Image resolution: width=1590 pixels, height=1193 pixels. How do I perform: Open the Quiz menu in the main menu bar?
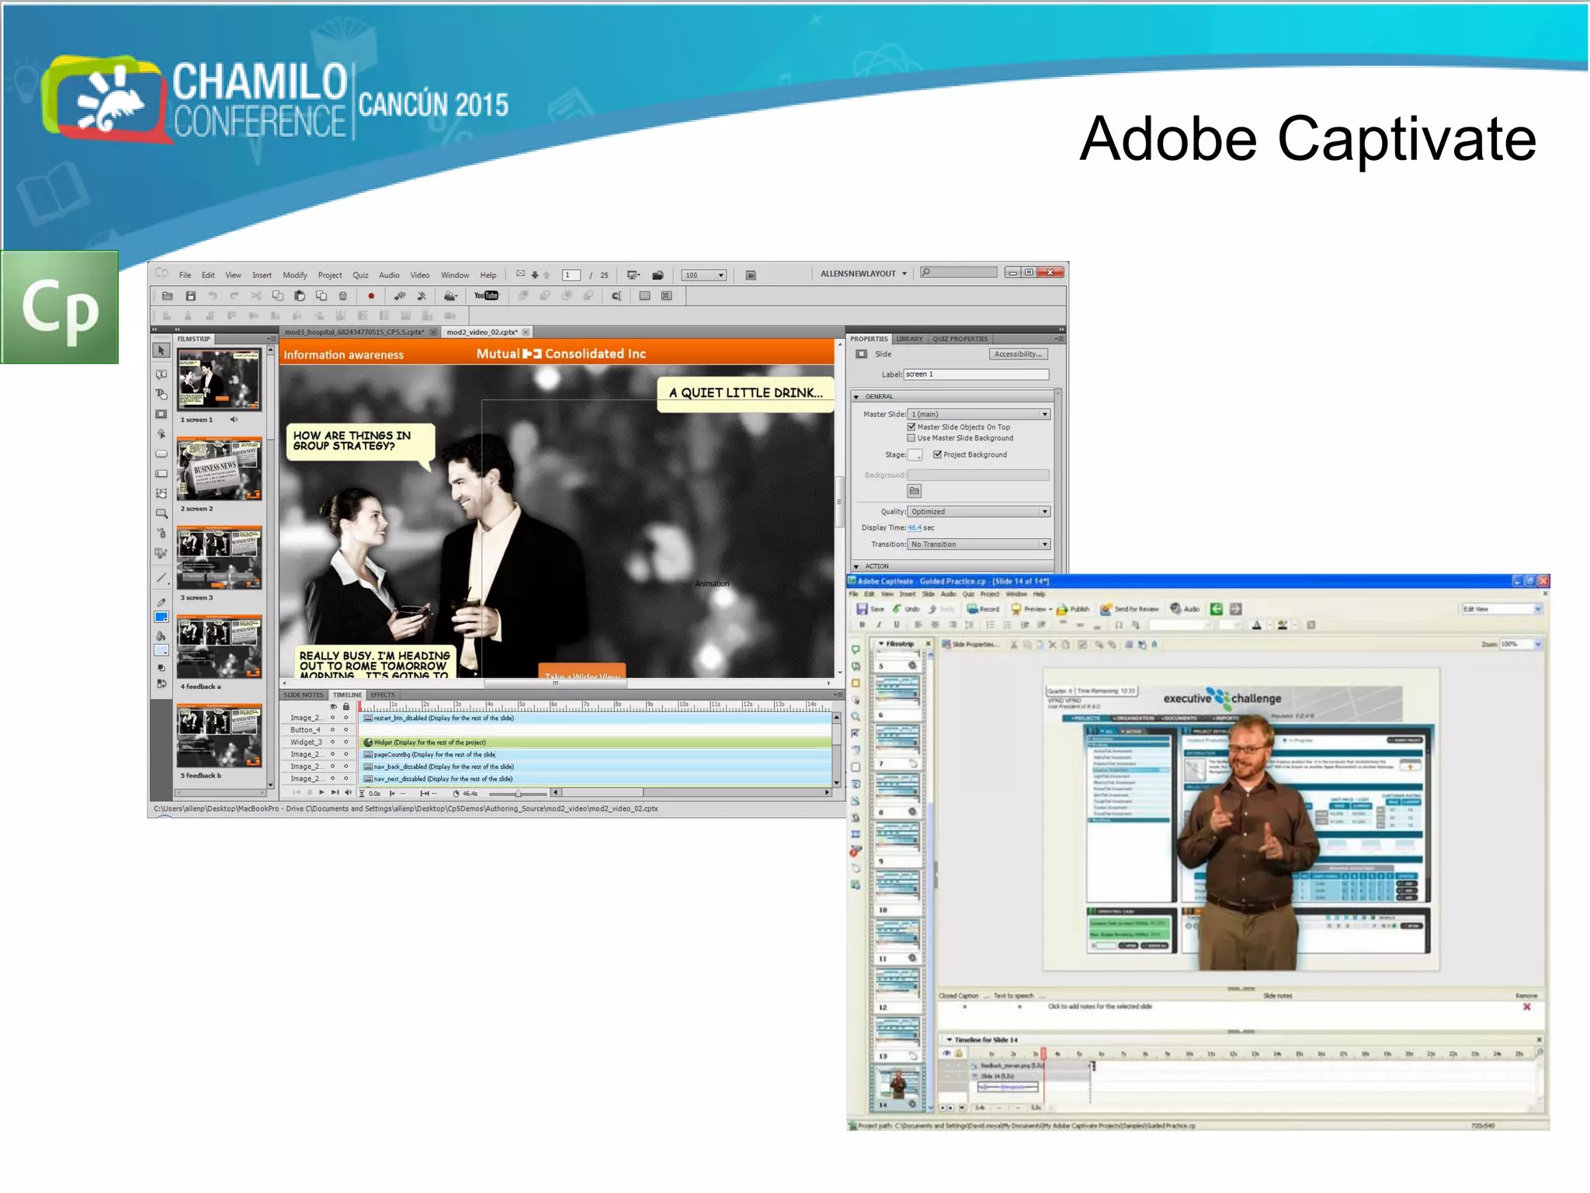tap(360, 275)
